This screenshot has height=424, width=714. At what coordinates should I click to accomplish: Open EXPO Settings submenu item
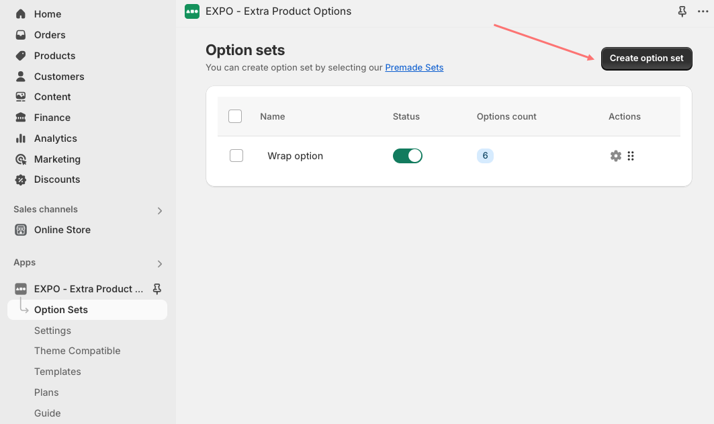pos(53,331)
